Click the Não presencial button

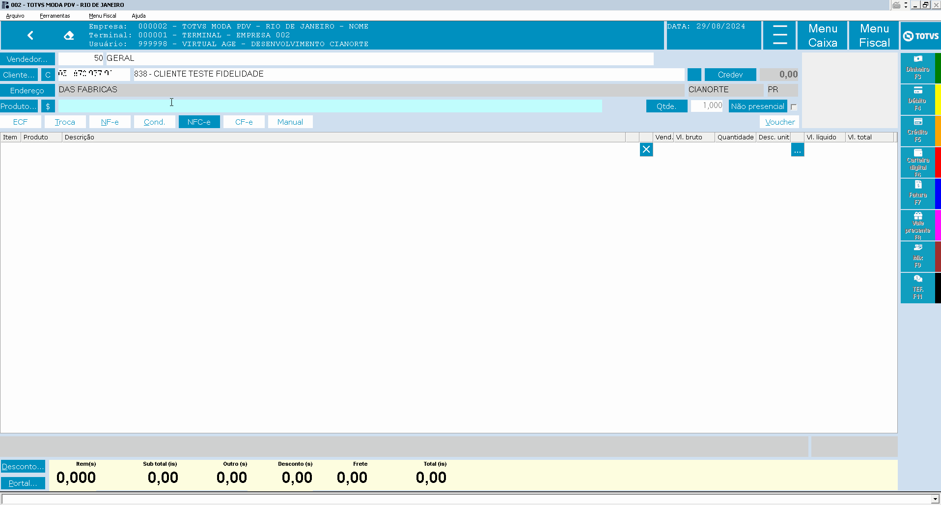coord(758,106)
